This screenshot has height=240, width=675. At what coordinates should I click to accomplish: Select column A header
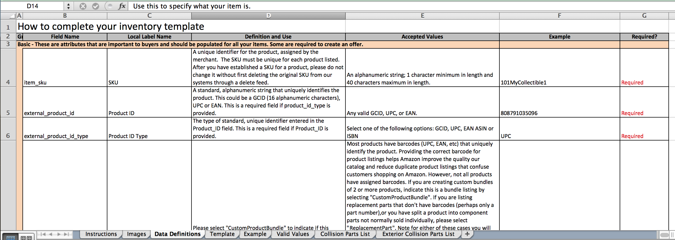tap(19, 16)
